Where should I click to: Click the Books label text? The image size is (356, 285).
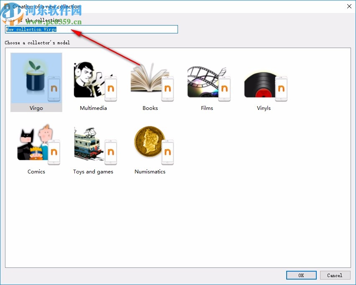tap(150, 108)
